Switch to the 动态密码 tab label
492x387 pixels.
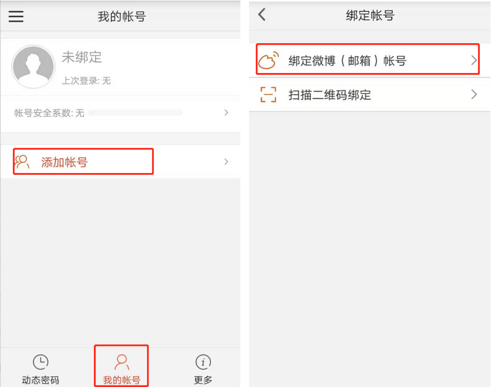41,380
